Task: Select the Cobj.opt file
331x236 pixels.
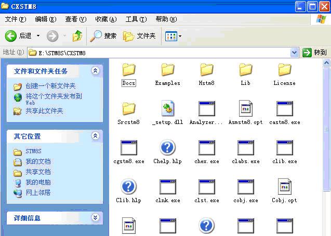Action: click(x=285, y=191)
